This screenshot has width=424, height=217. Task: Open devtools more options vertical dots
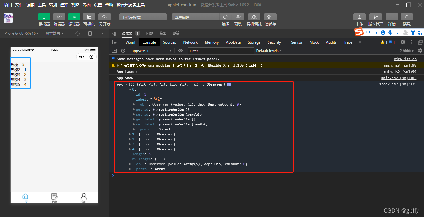point(412,42)
